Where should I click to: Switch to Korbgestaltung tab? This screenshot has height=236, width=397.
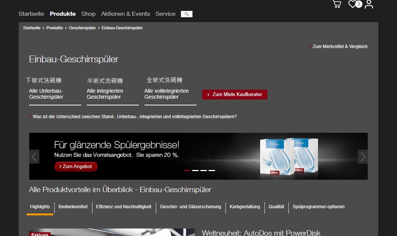(x=245, y=207)
